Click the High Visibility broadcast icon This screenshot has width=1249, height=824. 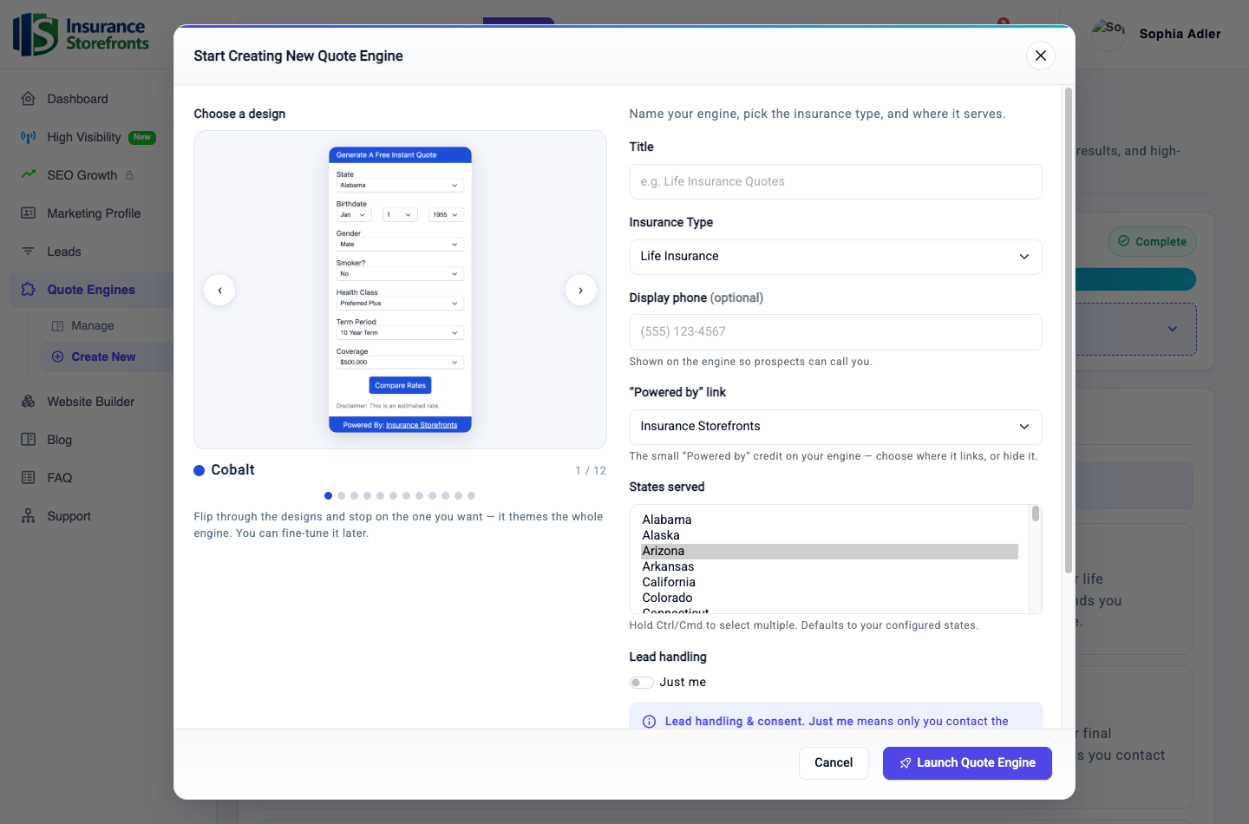click(29, 137)
